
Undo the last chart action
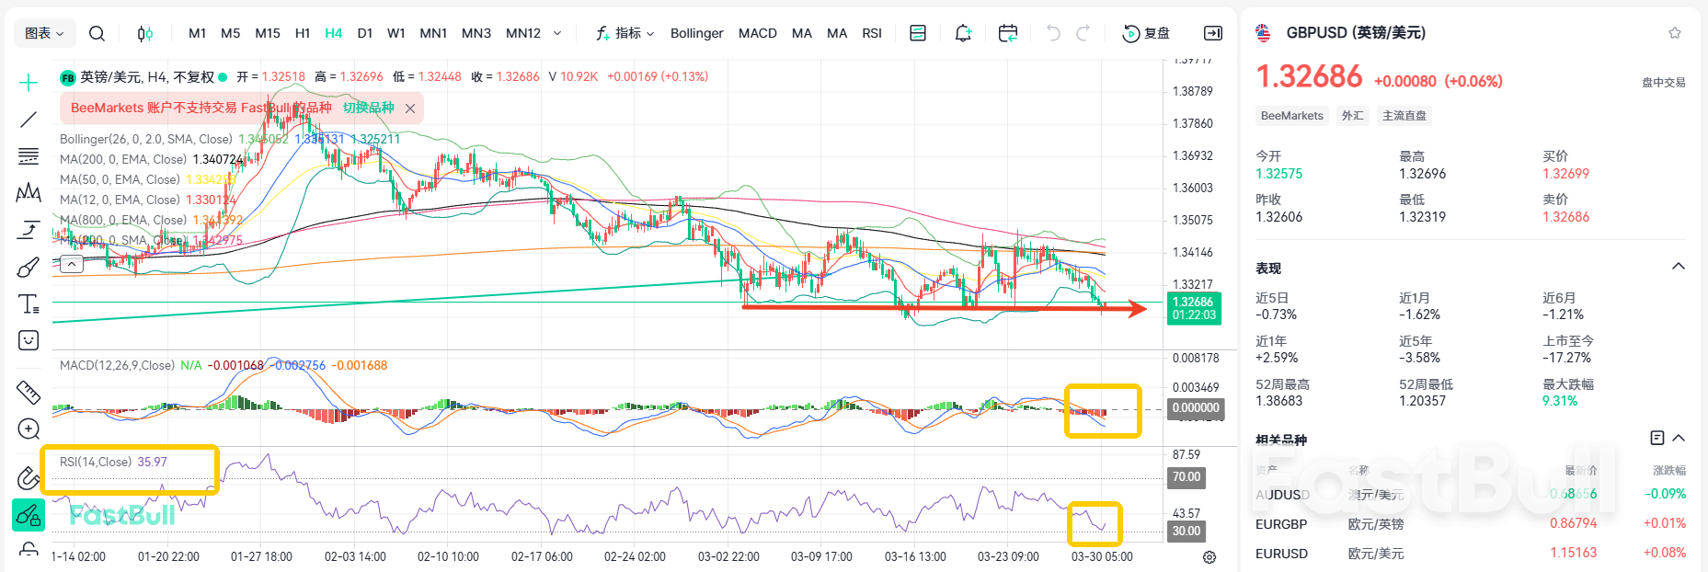(1054, 33)
